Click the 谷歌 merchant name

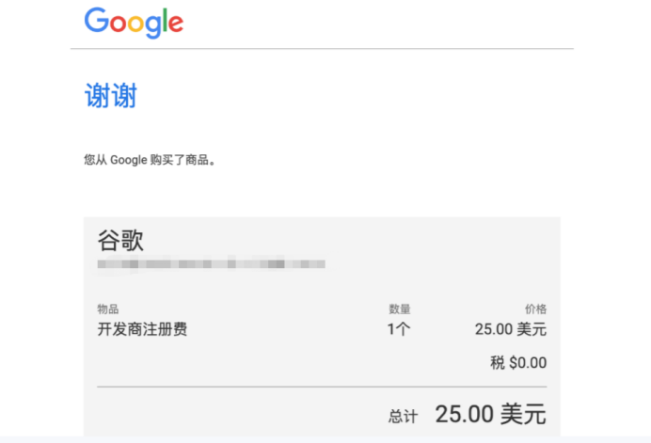point(120,241)
